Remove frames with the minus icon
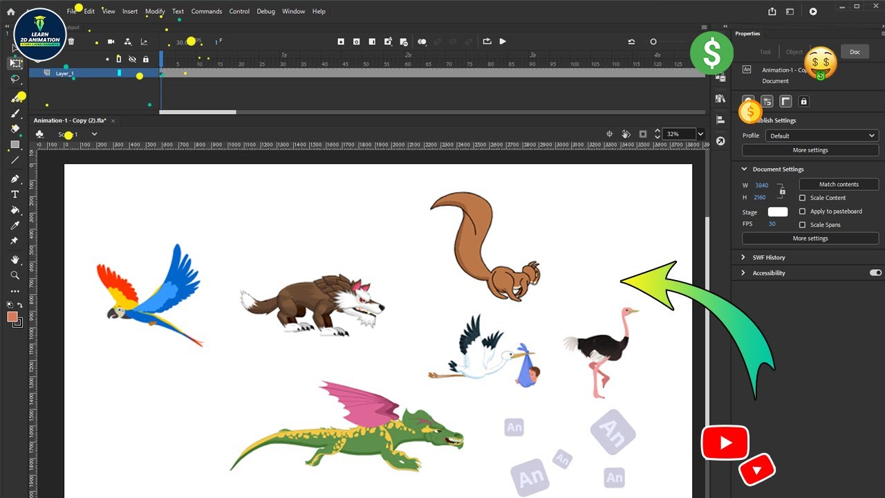Screen dimensions: 885x498 pos(402,41)
